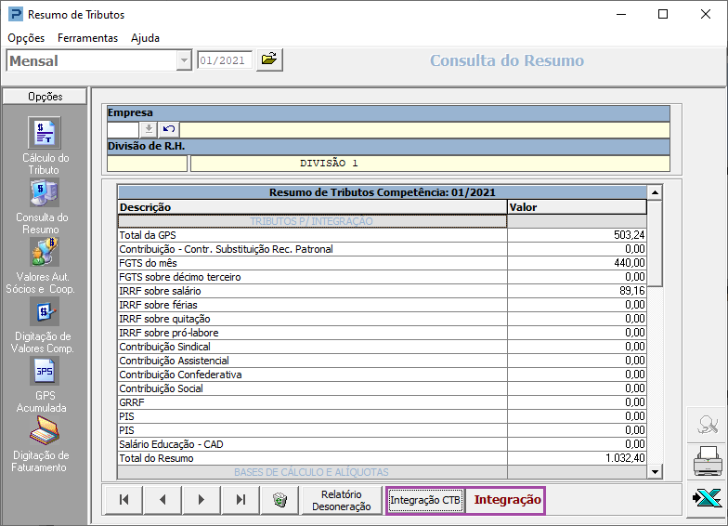This screenshot has height=526, width=728.
Task: Click the 89,16 value cell
Action: pyautogui.click(x=577, y=291)
